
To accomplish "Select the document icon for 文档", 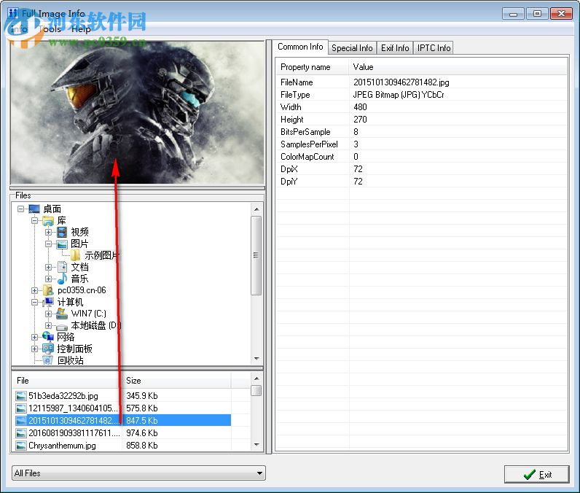I will (62, 267).
